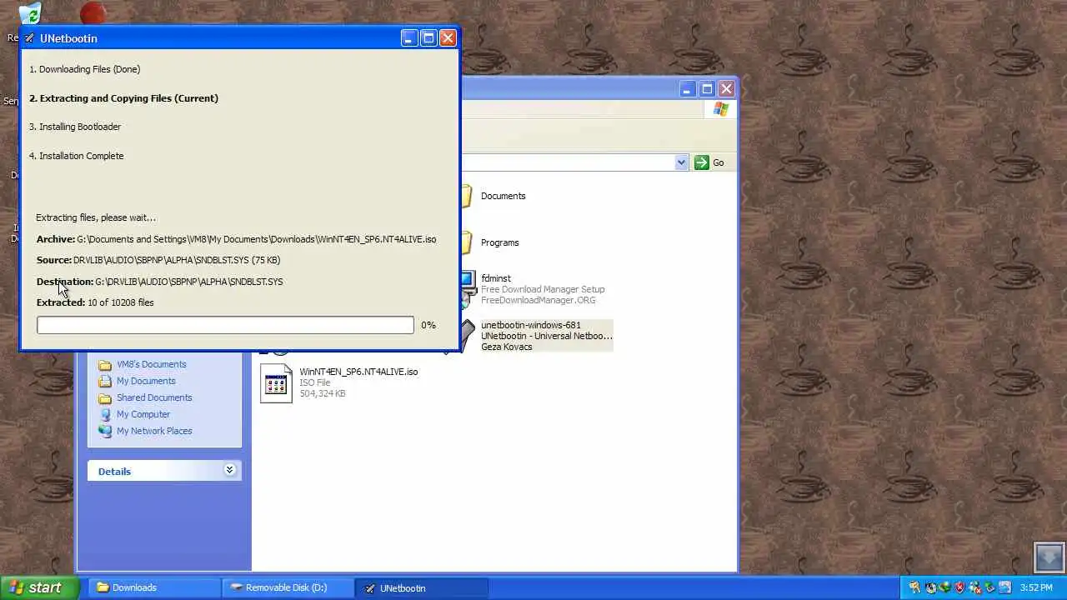Click the network disconnected tray icon
Image resolution: width=1067 pixels, height=600 pixels.
[x=975, y=587]
